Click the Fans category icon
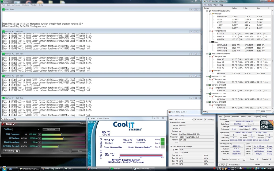The image size is (274, 171). 213,42
